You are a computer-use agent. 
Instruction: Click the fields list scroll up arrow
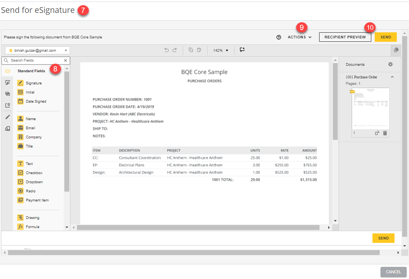click(67, 68)
